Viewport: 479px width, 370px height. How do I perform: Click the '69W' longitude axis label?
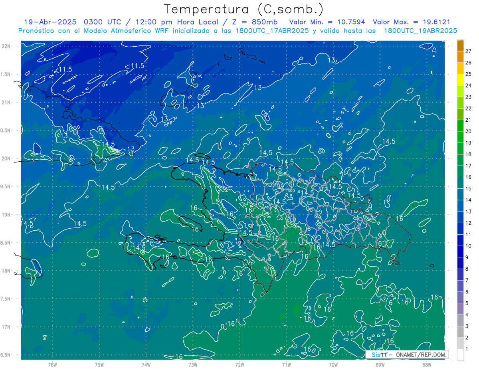(x=380, y=365)
